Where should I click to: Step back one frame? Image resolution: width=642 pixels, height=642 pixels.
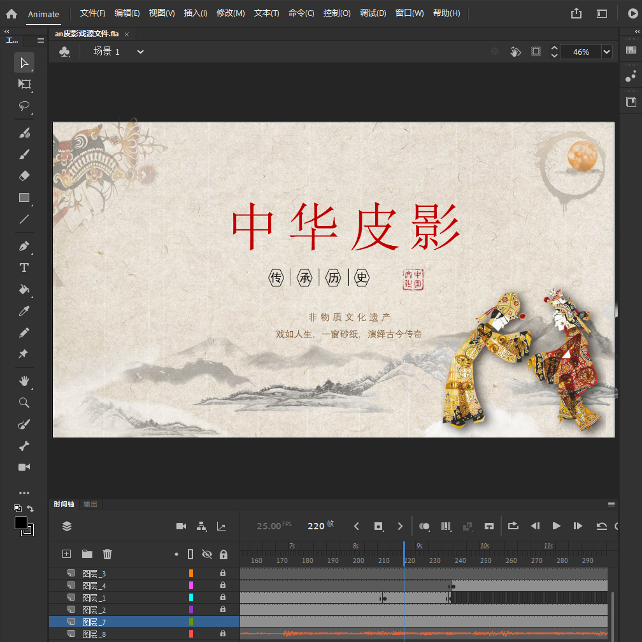tap(535, 525)
